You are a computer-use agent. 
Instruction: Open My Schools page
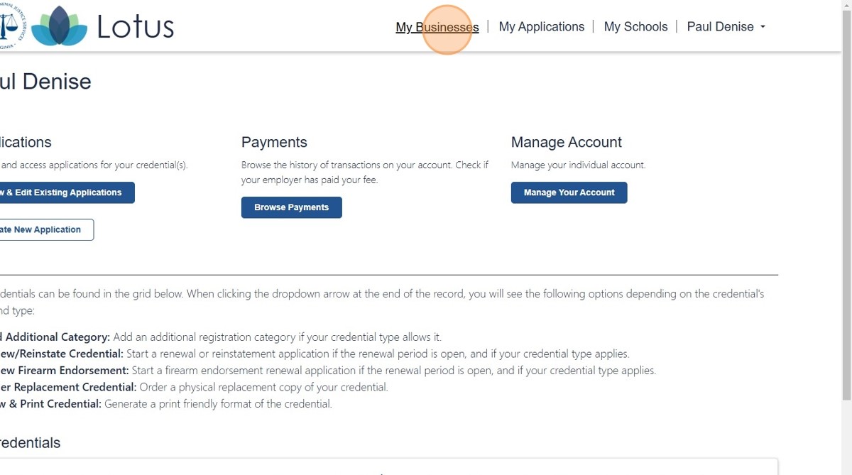635,27
